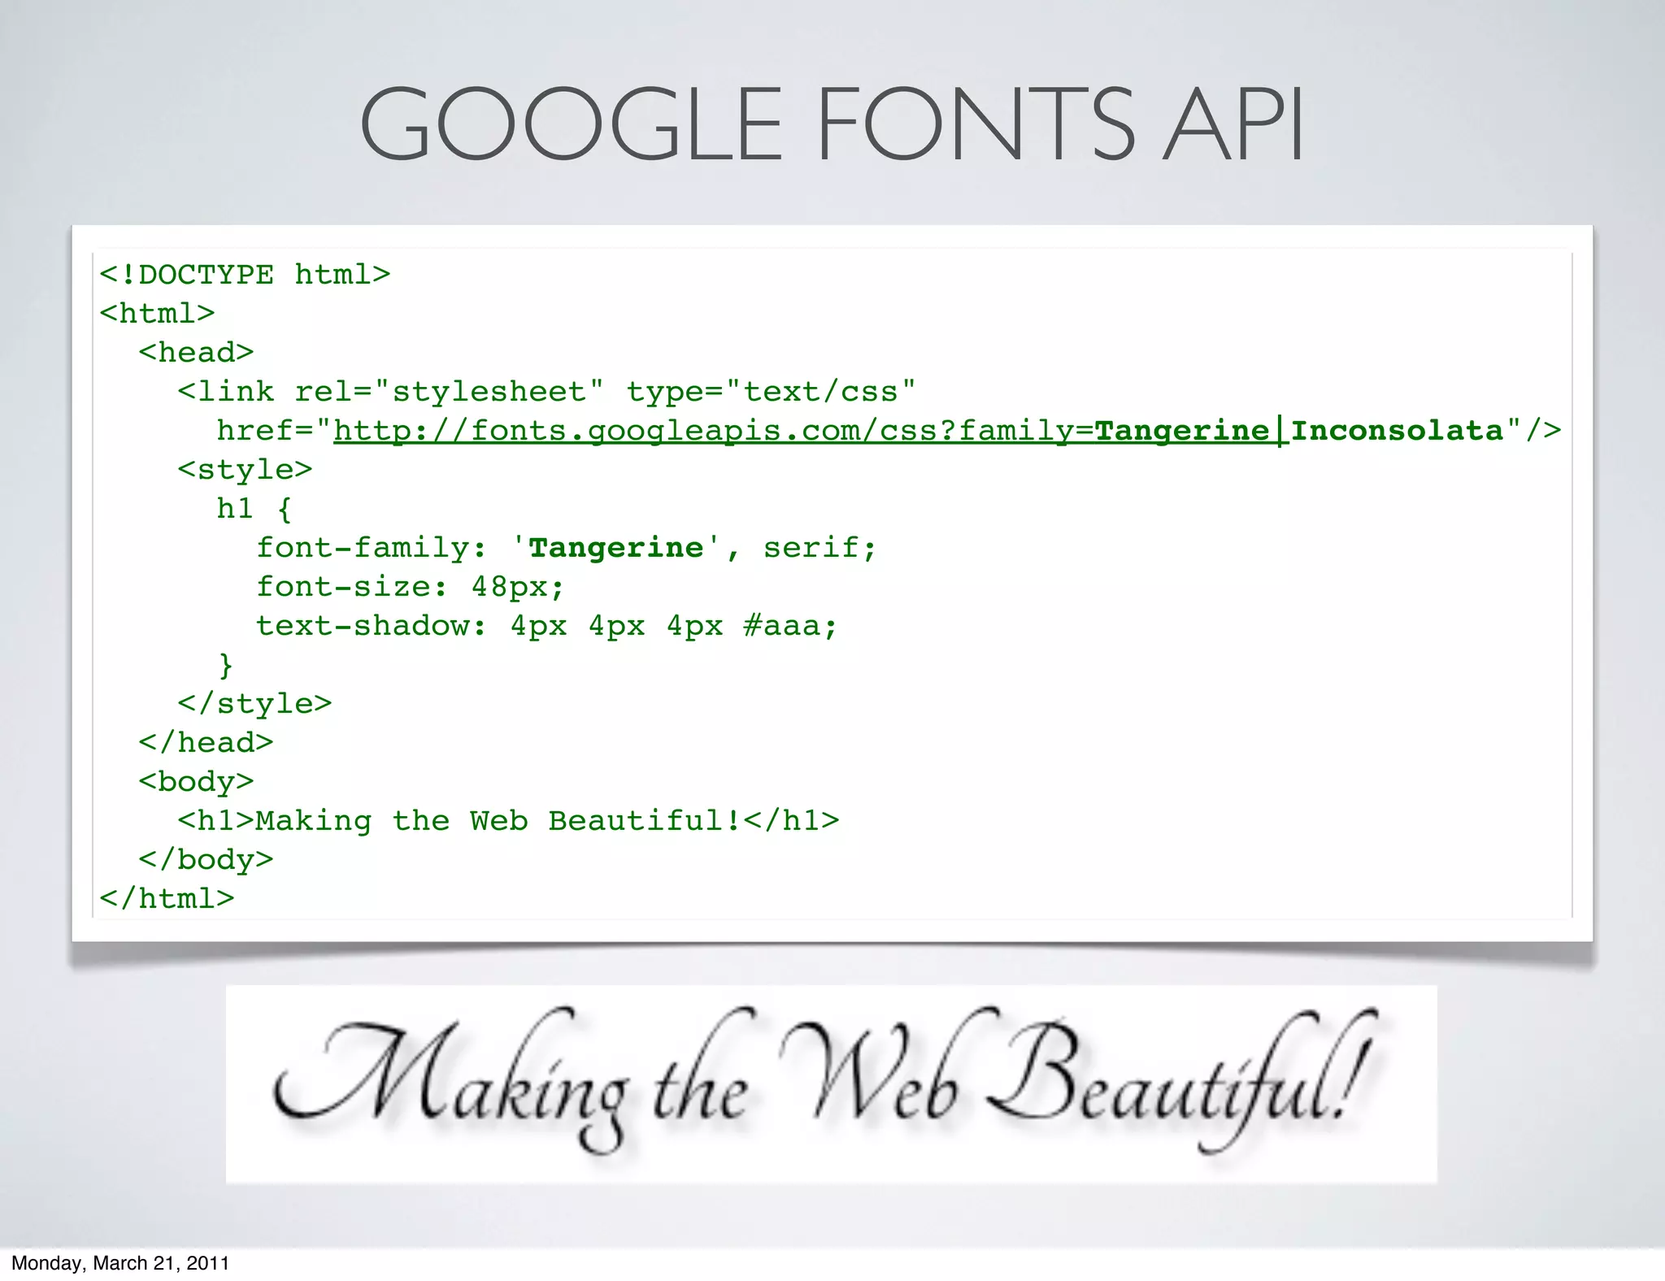Click the link rel stylesheet line

pyautogui.click(x=546, y=392)
